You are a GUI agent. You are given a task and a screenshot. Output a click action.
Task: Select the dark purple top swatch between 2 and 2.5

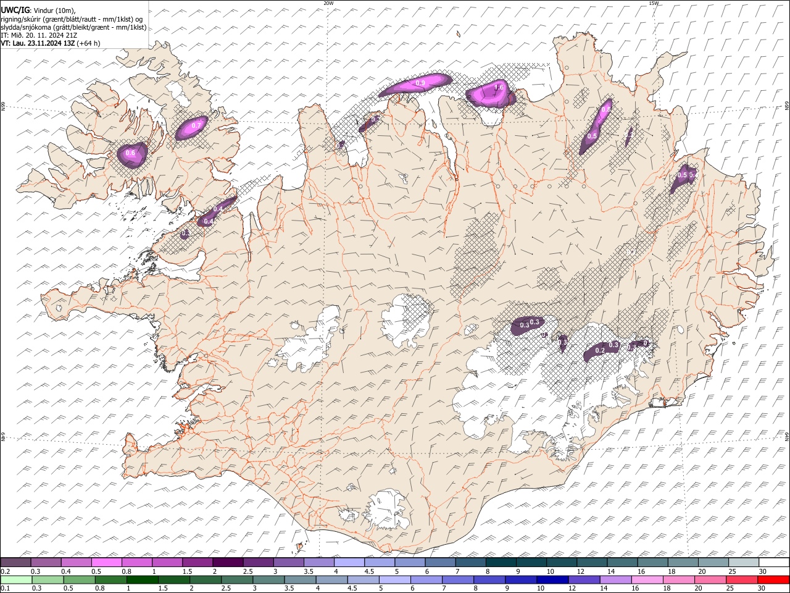(228, 562)
